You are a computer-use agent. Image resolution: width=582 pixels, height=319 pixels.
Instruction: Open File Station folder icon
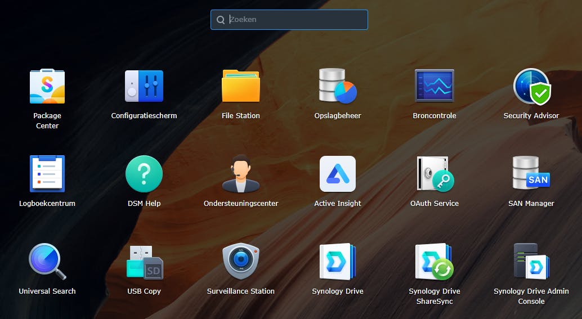241,86
